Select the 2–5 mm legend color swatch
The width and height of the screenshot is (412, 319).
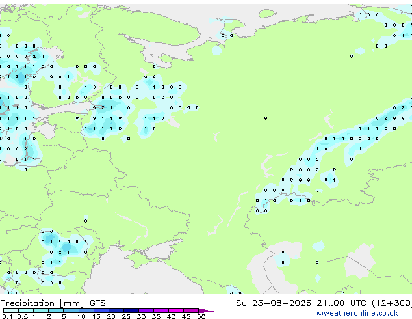pyautogui.click(x=56, y=311)
